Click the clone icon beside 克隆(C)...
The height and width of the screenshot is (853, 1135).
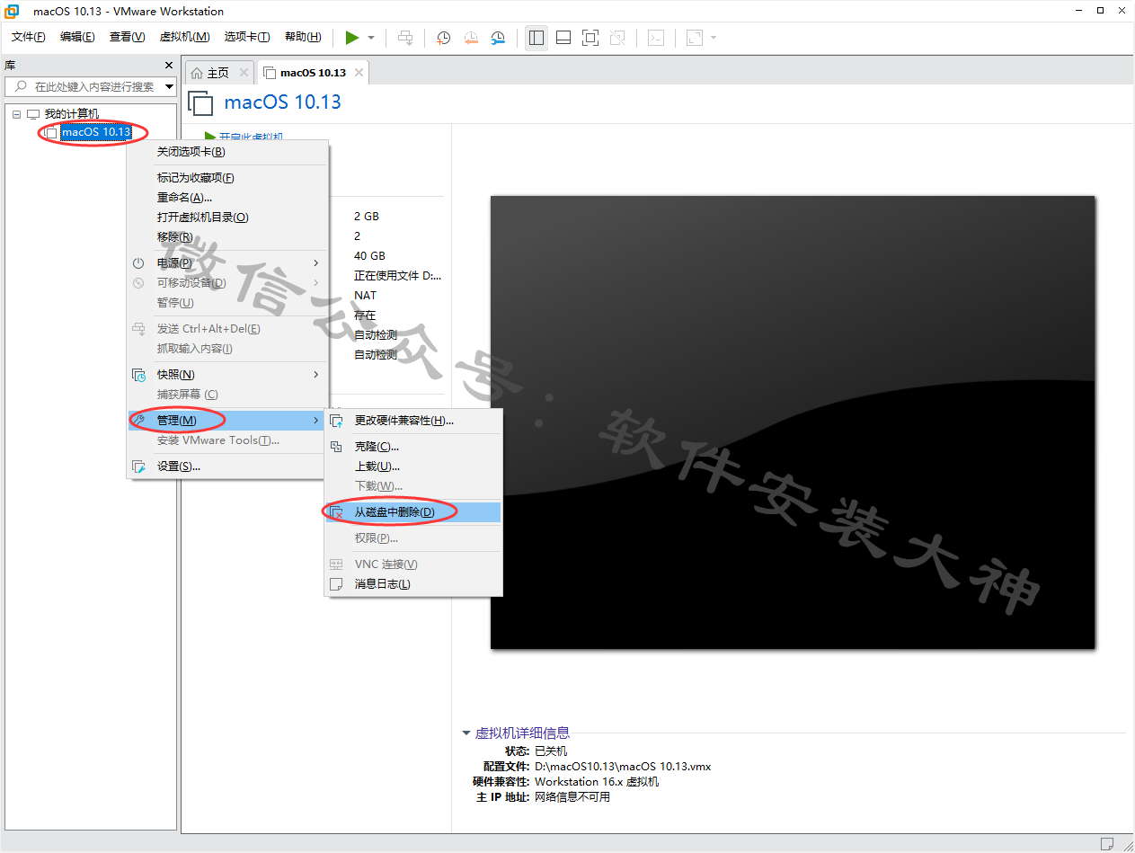(336, 447)
